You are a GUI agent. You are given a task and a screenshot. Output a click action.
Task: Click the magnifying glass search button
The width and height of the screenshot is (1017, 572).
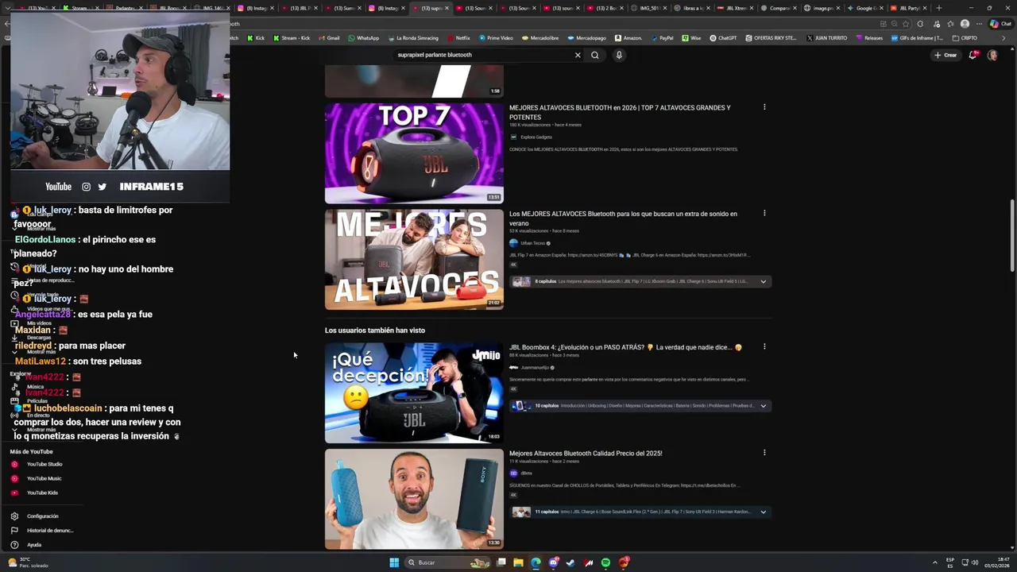click(x=594, y=55)
